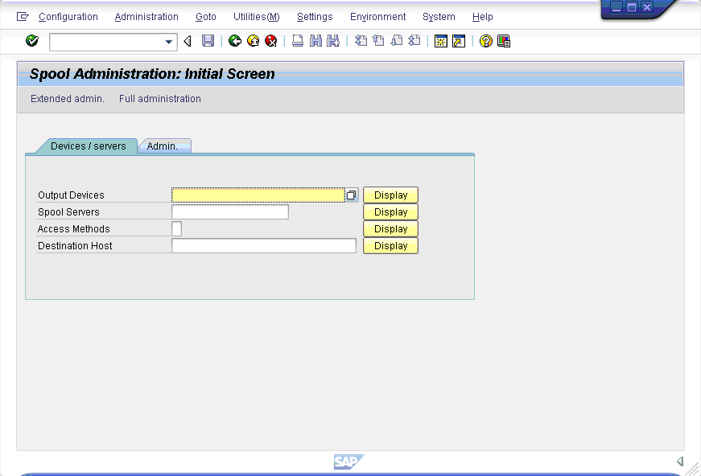Click the Spool Servers input field

click(229, 212)
